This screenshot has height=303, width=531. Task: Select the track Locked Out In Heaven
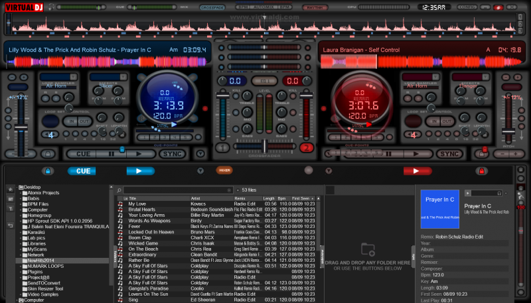pyautogui.click(x=151, y=232)
